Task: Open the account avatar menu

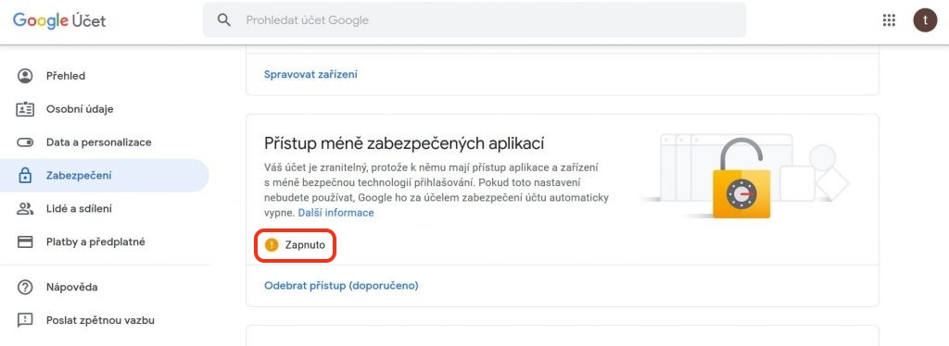Action: tap(925, 20)
